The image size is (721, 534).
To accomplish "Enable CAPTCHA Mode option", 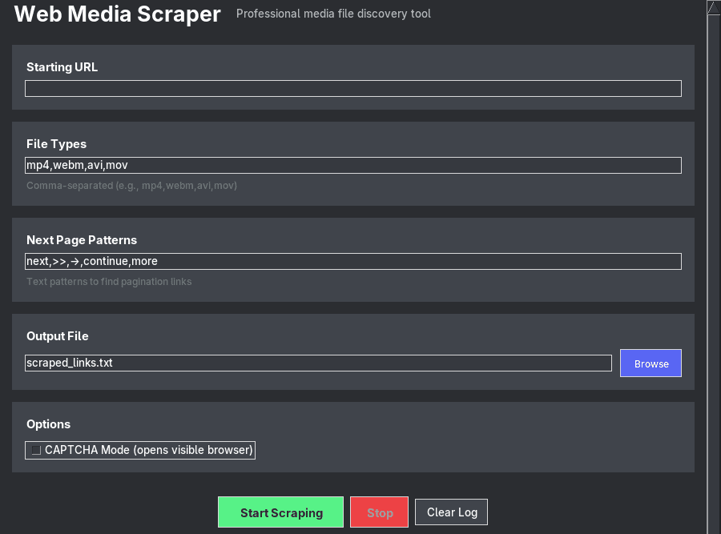I will (35, 450).
